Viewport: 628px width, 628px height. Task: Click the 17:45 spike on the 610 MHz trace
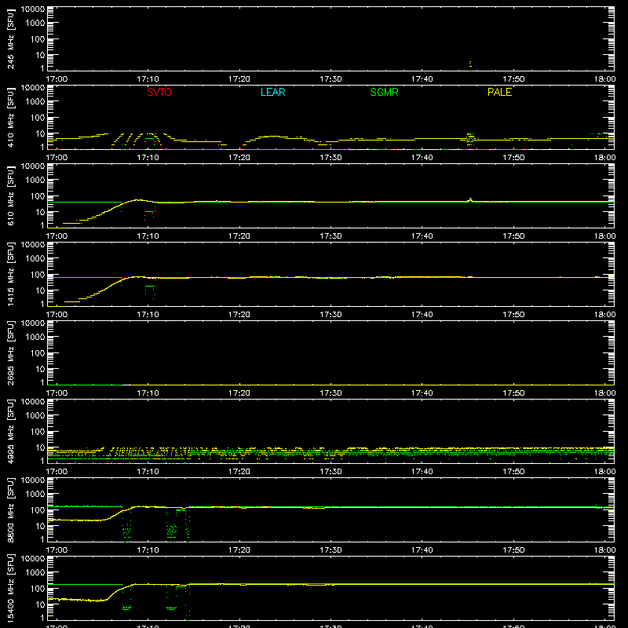[470, 200]
